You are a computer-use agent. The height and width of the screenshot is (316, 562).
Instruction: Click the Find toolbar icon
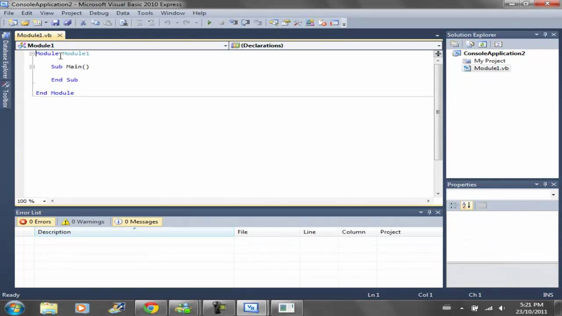[124, 23]
